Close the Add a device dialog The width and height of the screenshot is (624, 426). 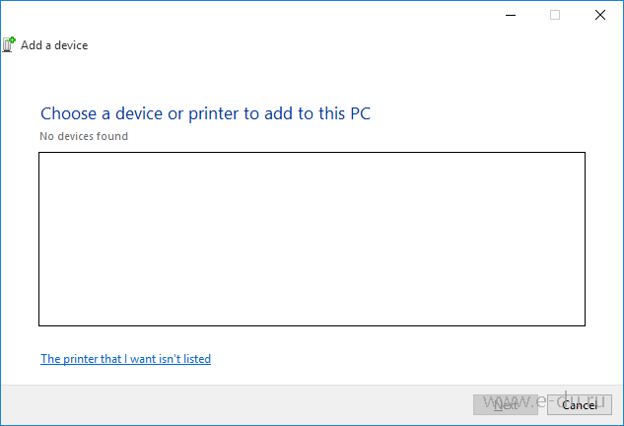pos(599,15)
